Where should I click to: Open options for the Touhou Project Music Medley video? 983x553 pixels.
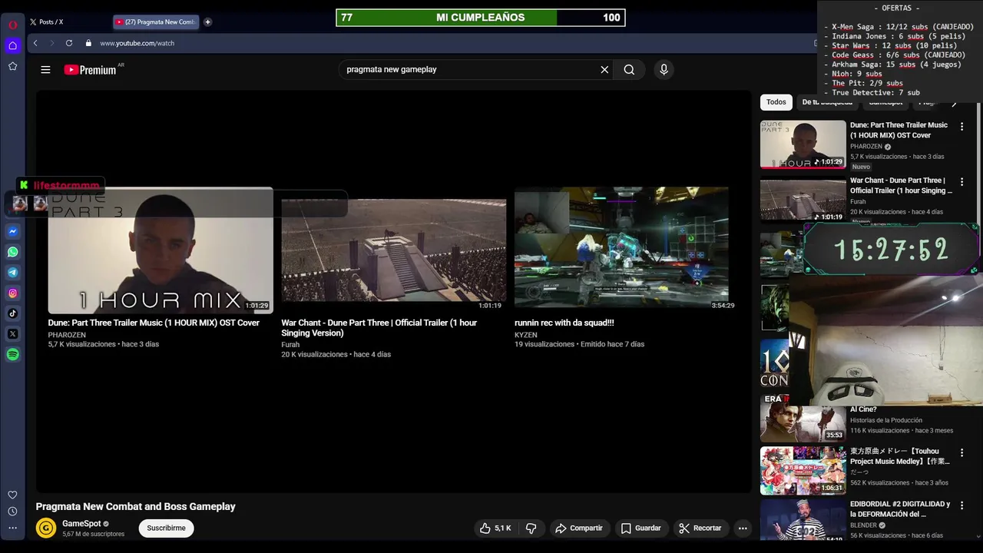[x=961, y=453]
